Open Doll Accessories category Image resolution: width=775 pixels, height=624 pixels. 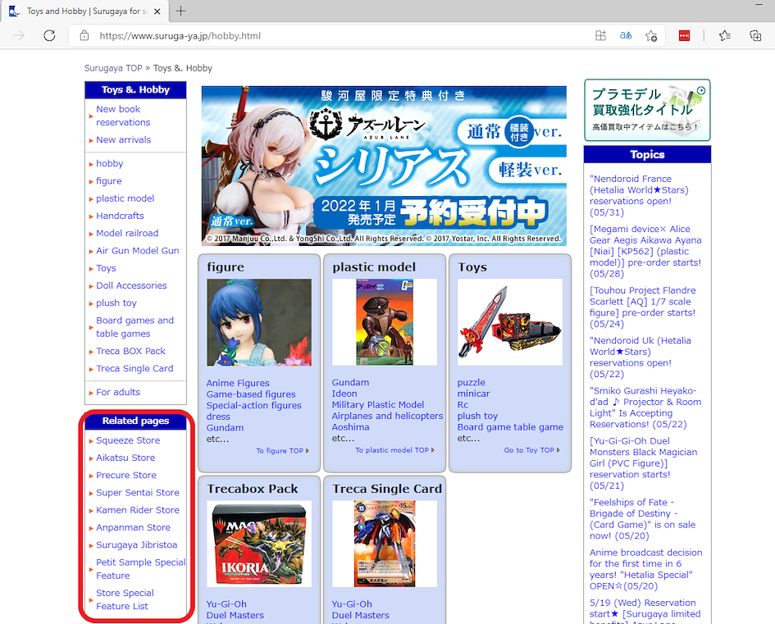(x=131, y=285)
